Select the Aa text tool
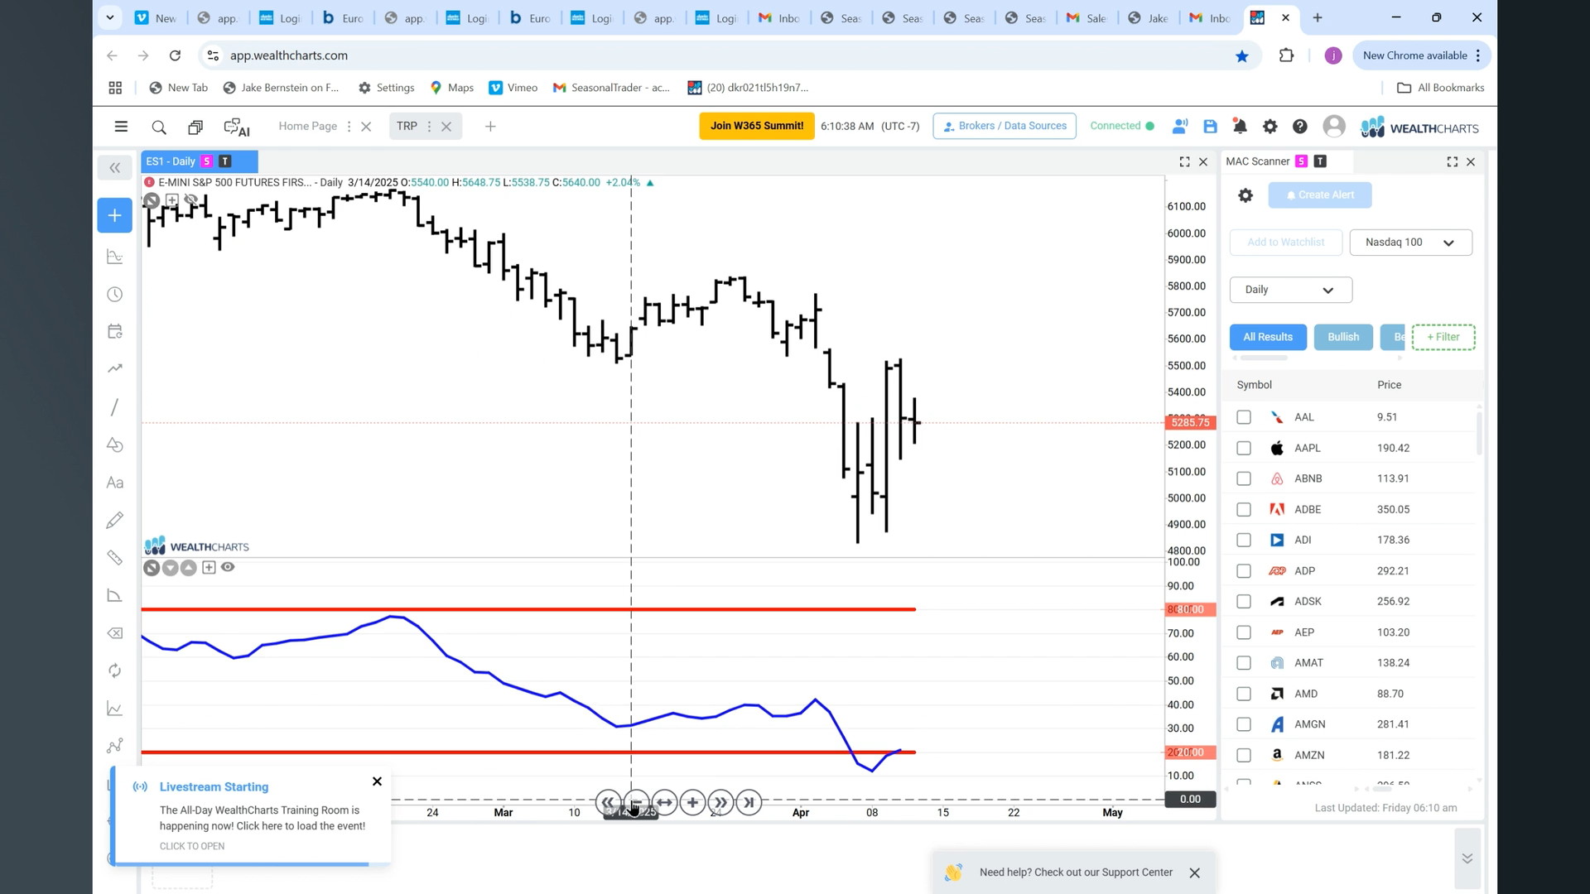 tap(115, 483)
